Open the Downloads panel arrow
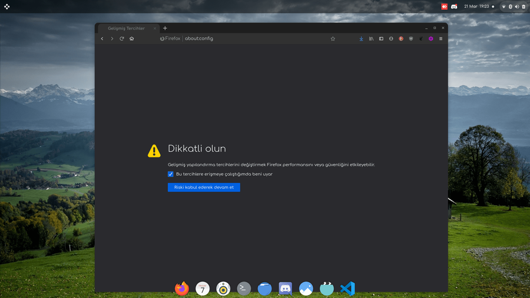 pyautogui.click(x=361, y=38)
